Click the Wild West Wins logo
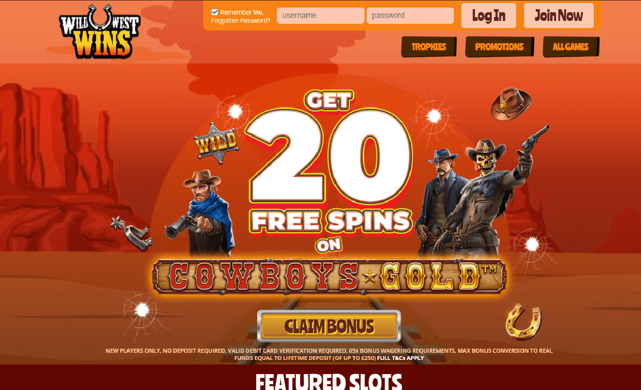The width and height of the screenshot is (641, 390). [x=100, y=32]
